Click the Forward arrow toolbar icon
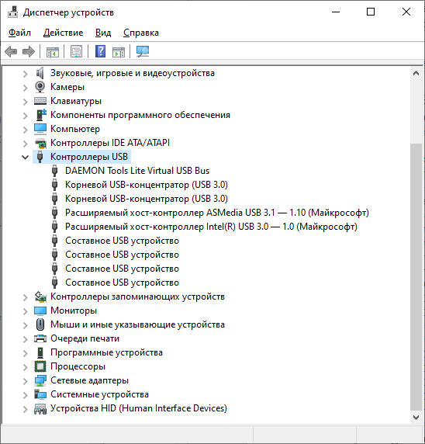Image resolution: width=425 pixels, height=444 pixels. point(28,51)
